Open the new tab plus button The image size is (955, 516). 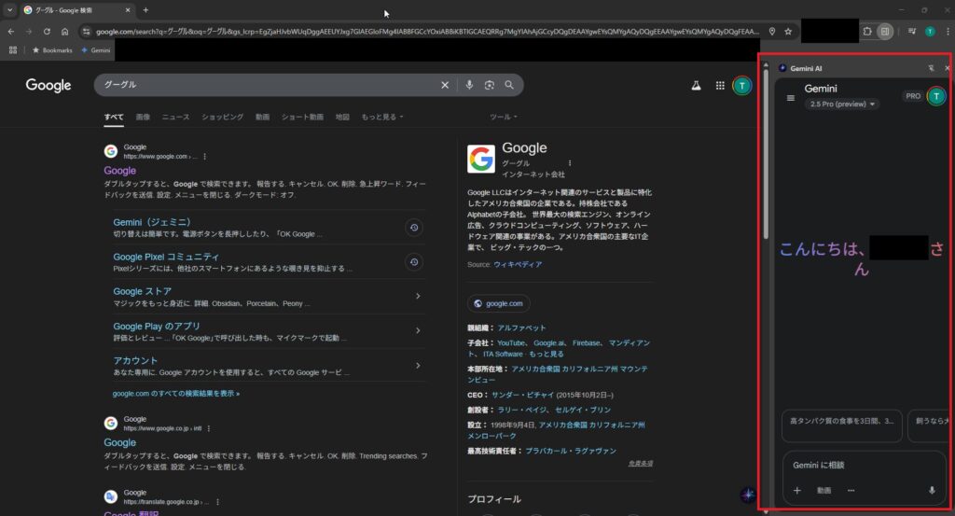pos(145,9)
